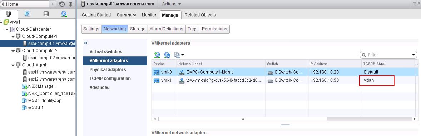The width and height of the screenshot is (421, 136).
Task: Collapse the vcva1 tree node
Action: 2,22
